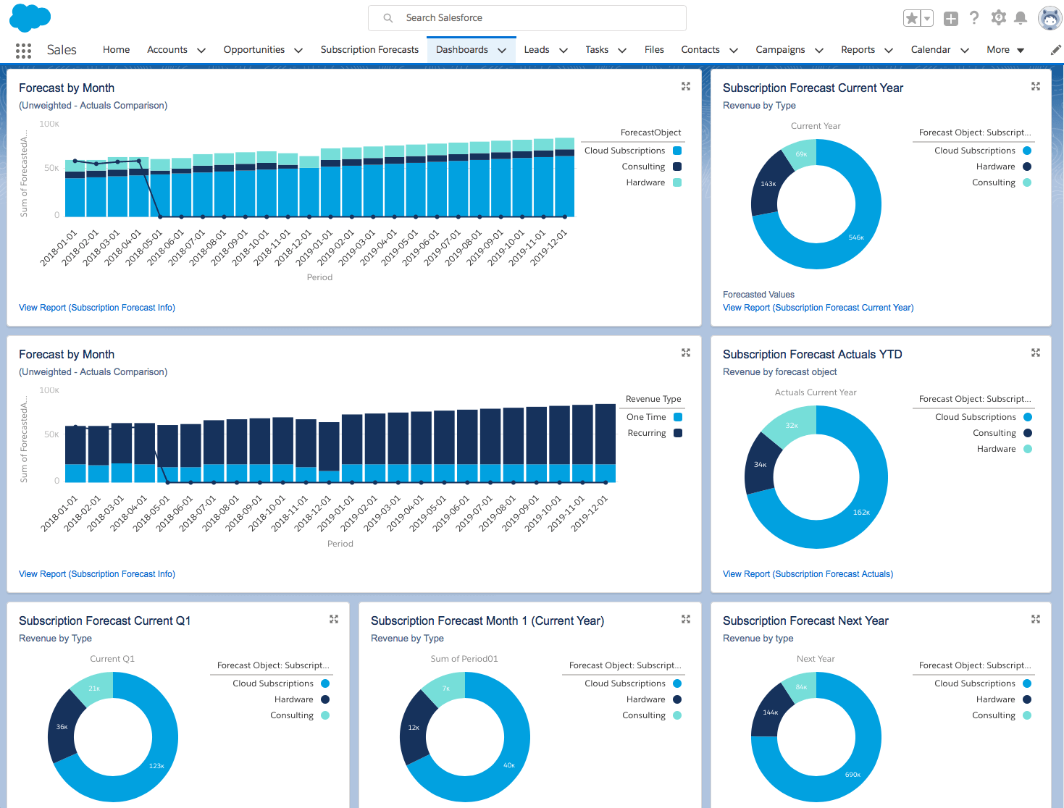Open the App Launcher waffle icon
The image size is (1064, 808).
(x=23, y=50)
